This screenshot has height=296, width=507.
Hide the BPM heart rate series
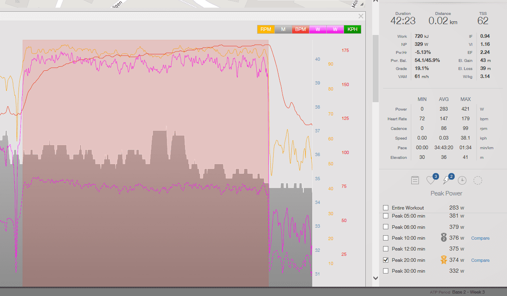click(300, 29)
